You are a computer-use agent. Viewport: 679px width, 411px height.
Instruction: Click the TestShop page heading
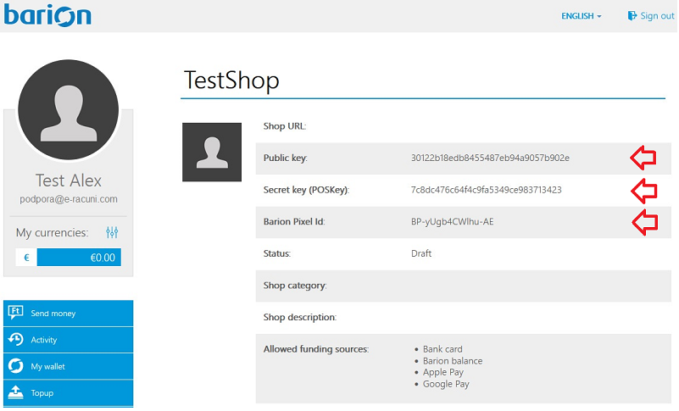pos(231,81)
